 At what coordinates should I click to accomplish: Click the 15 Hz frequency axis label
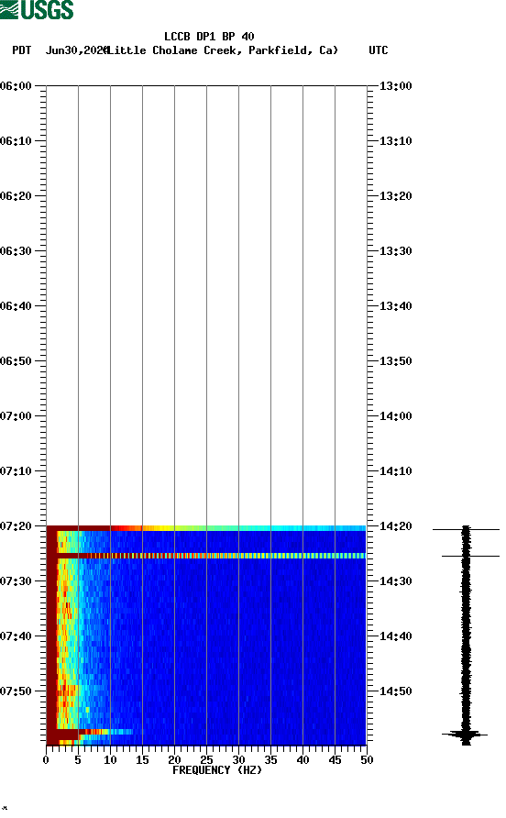(142, 760)
